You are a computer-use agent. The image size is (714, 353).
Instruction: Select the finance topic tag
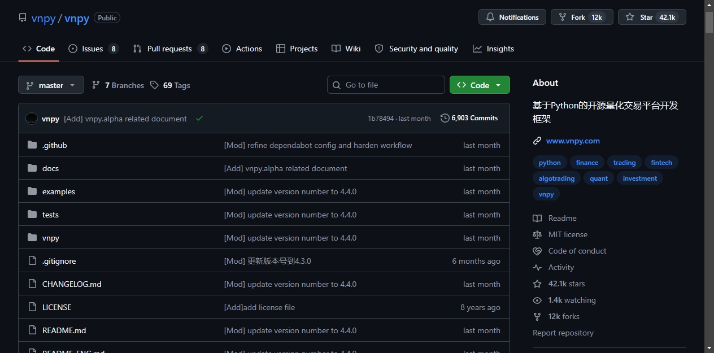coord(587,163)
